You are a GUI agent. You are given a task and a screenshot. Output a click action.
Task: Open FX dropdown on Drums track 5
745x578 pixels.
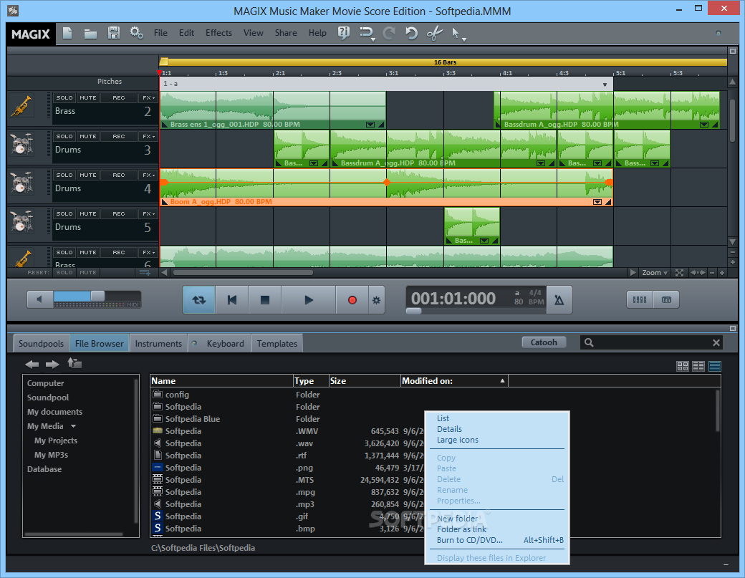coord(149,213)
